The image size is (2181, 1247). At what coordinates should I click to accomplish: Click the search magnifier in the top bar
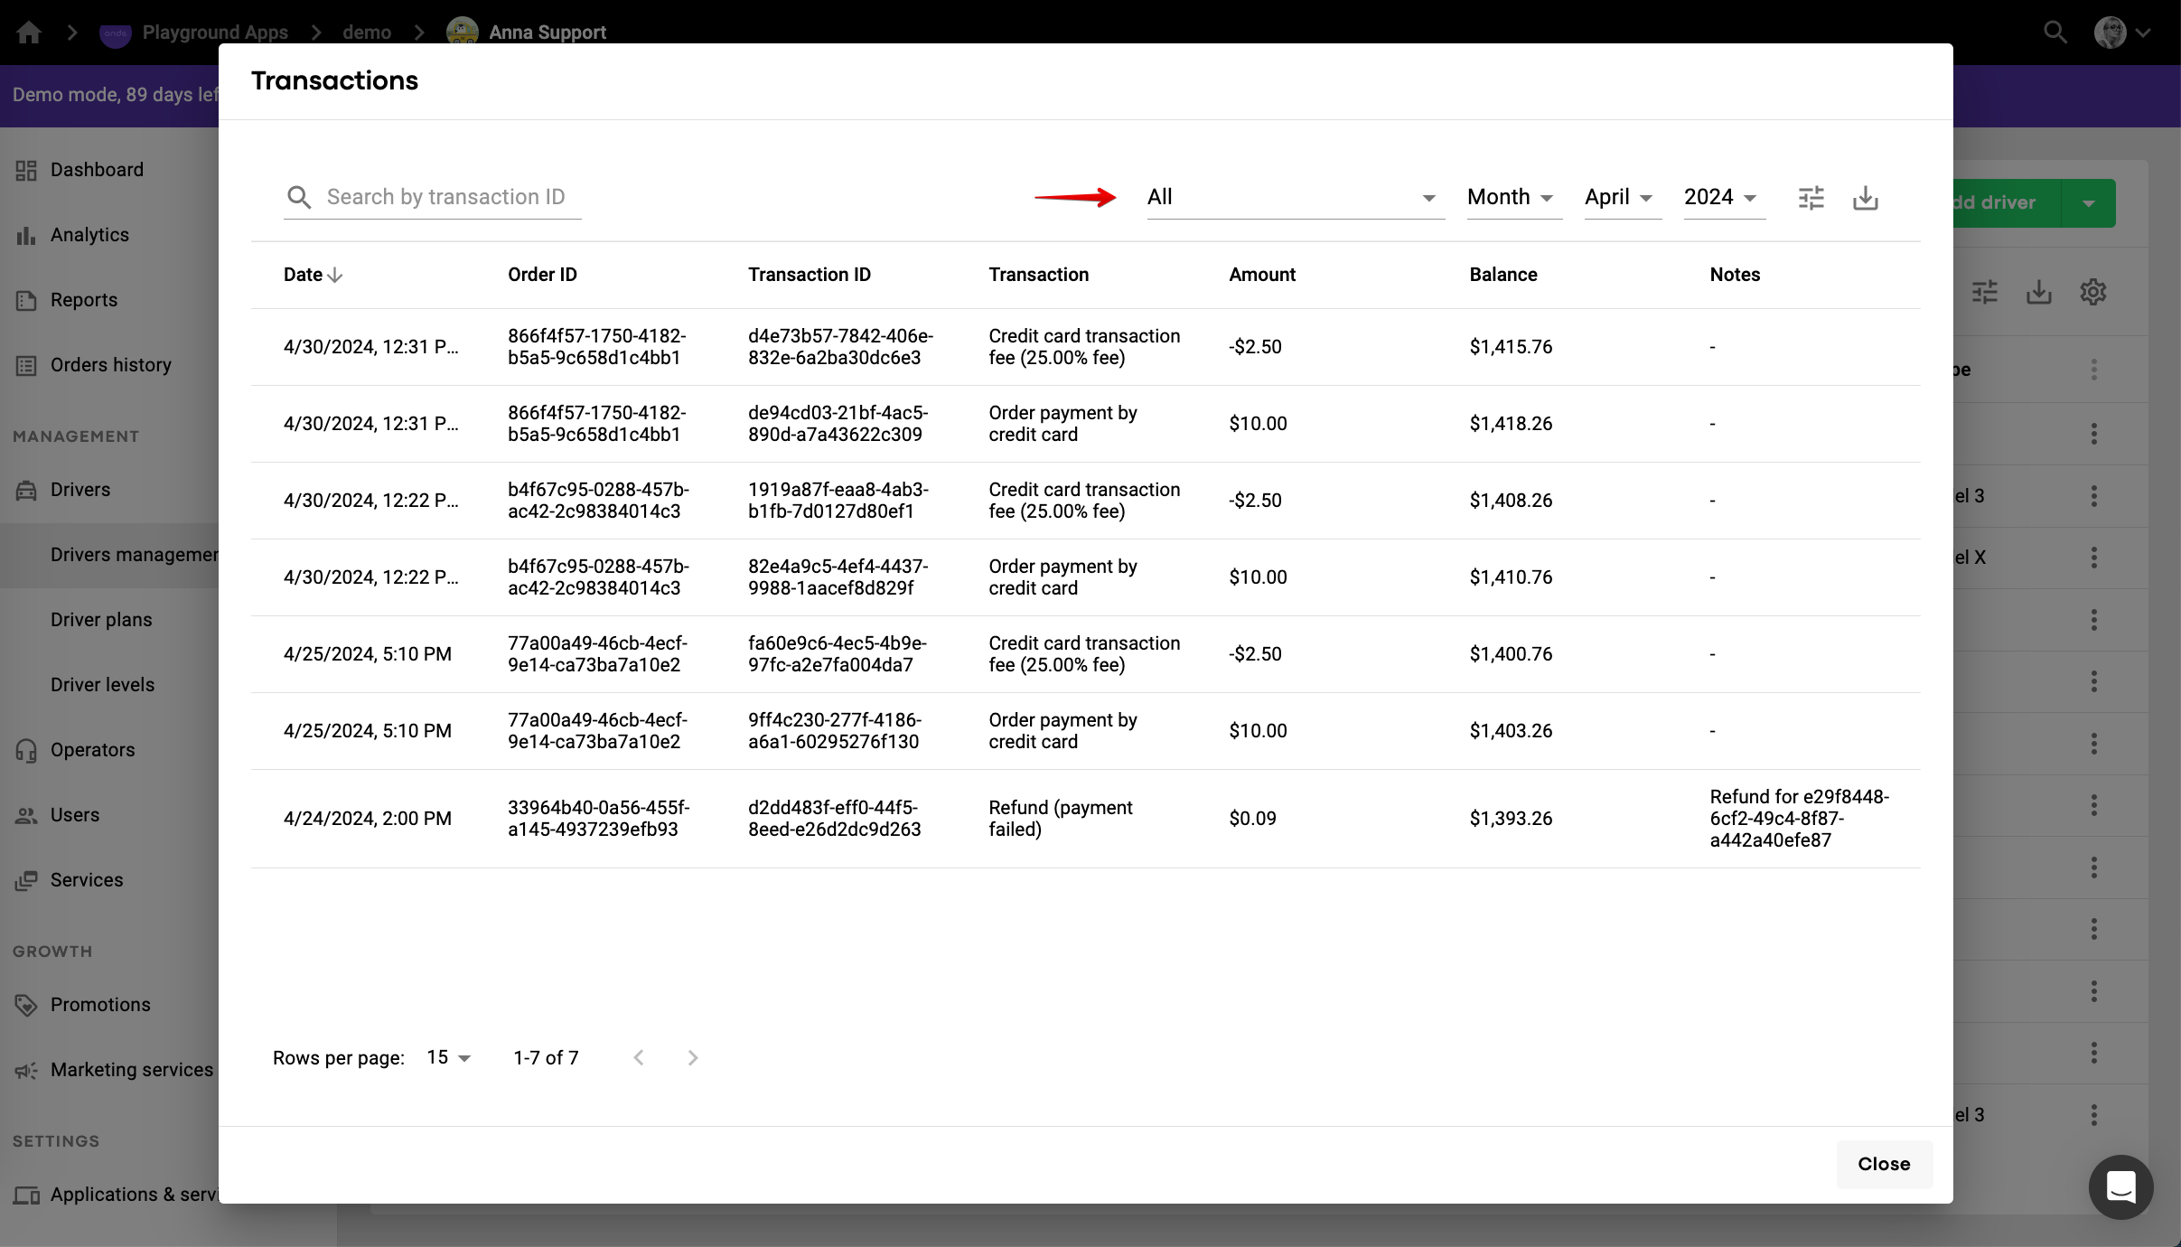[x=2055, y=33]
